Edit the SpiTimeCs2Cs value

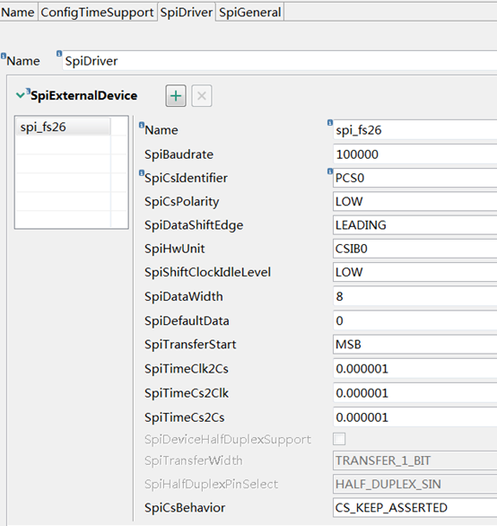[415, 417]
